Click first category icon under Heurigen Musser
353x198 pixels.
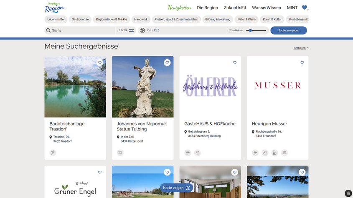255,153
